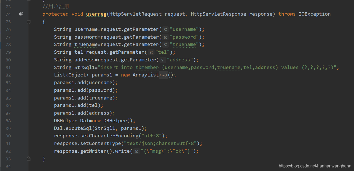Click the tbmember table name in the SQL
The height and width of the screenshot is (171, 354).
(147, 67)
